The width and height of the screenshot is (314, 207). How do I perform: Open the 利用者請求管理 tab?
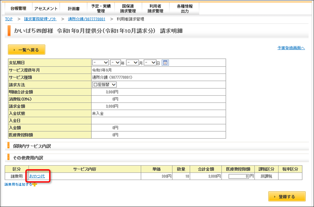point(156,8)
